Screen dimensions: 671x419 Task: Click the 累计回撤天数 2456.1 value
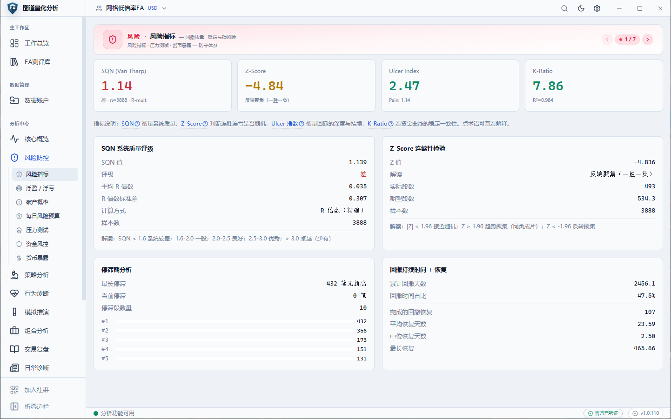644,284
